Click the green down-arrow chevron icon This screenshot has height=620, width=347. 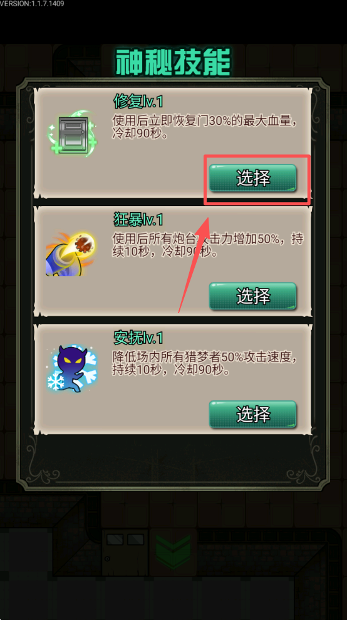[x=173, y=552]
